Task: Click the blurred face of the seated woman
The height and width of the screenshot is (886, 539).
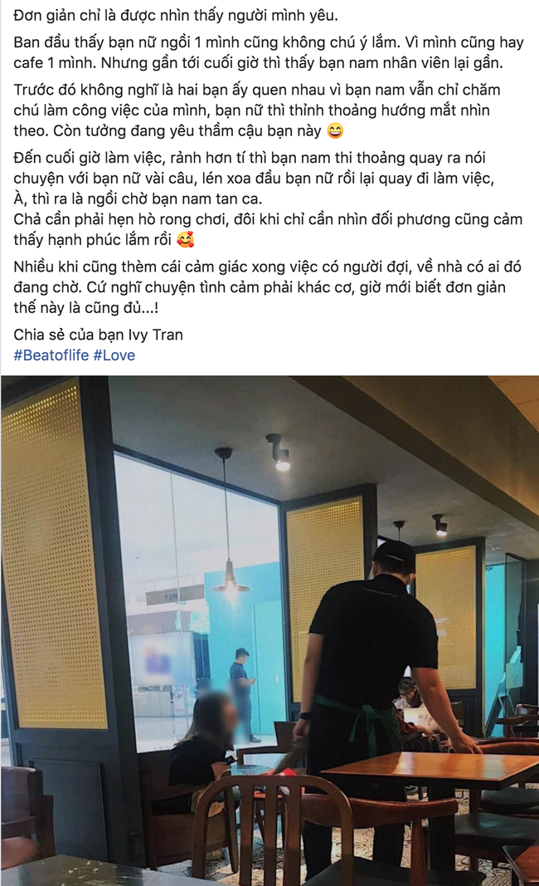Action: pyautogui.click(x=216, y=713)
